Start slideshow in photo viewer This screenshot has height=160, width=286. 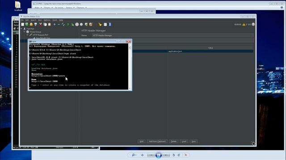(159, 155)
